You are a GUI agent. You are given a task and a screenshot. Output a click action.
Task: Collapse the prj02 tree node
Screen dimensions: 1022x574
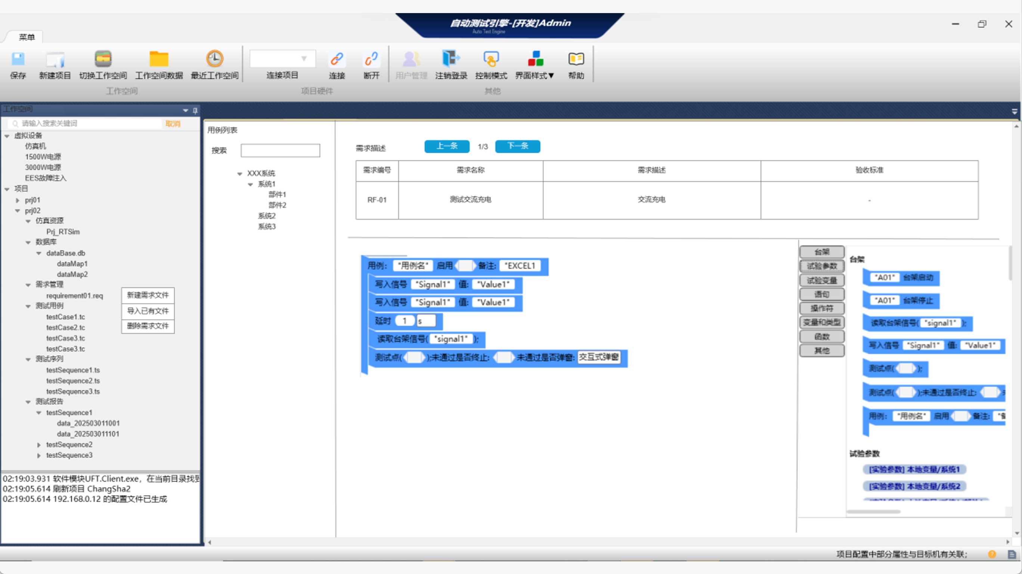(18, 211)
